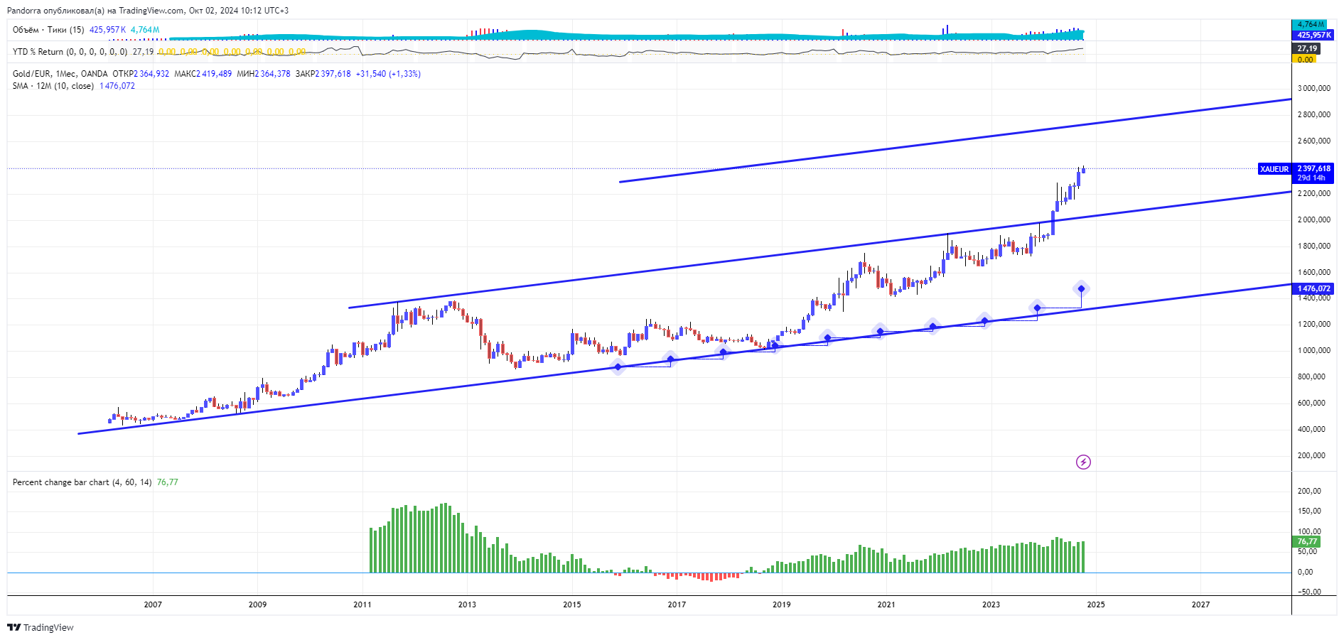Click the 150,00 label on percent change axis
Image resolution: width=1344 pixels, height=640 pixels.
tap(1309, 511)
